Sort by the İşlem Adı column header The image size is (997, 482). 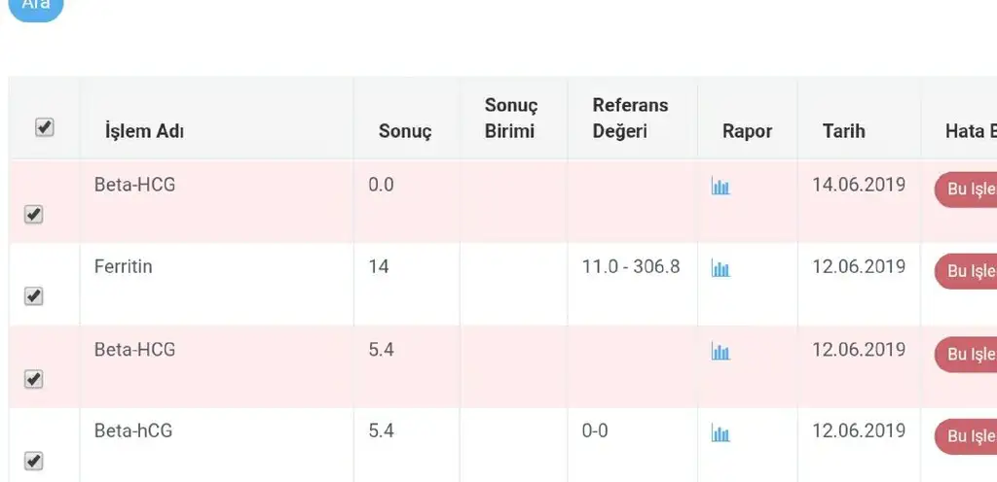point(144,131)
